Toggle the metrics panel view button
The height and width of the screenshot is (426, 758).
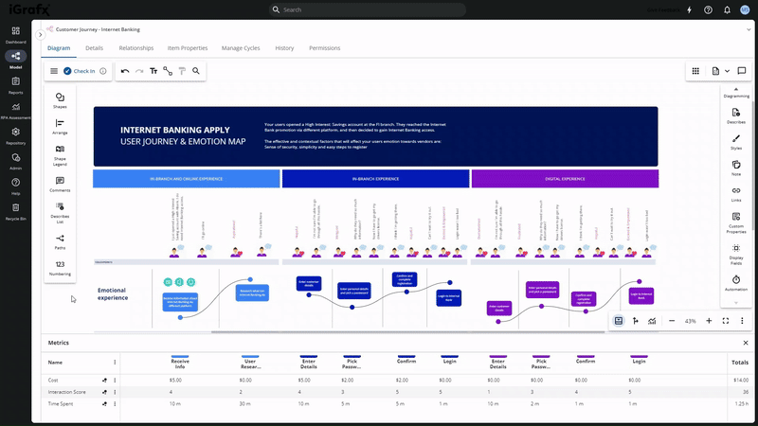618,321
